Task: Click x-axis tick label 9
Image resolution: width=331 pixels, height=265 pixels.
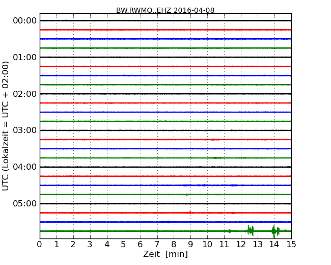Action: coord(190,244)
